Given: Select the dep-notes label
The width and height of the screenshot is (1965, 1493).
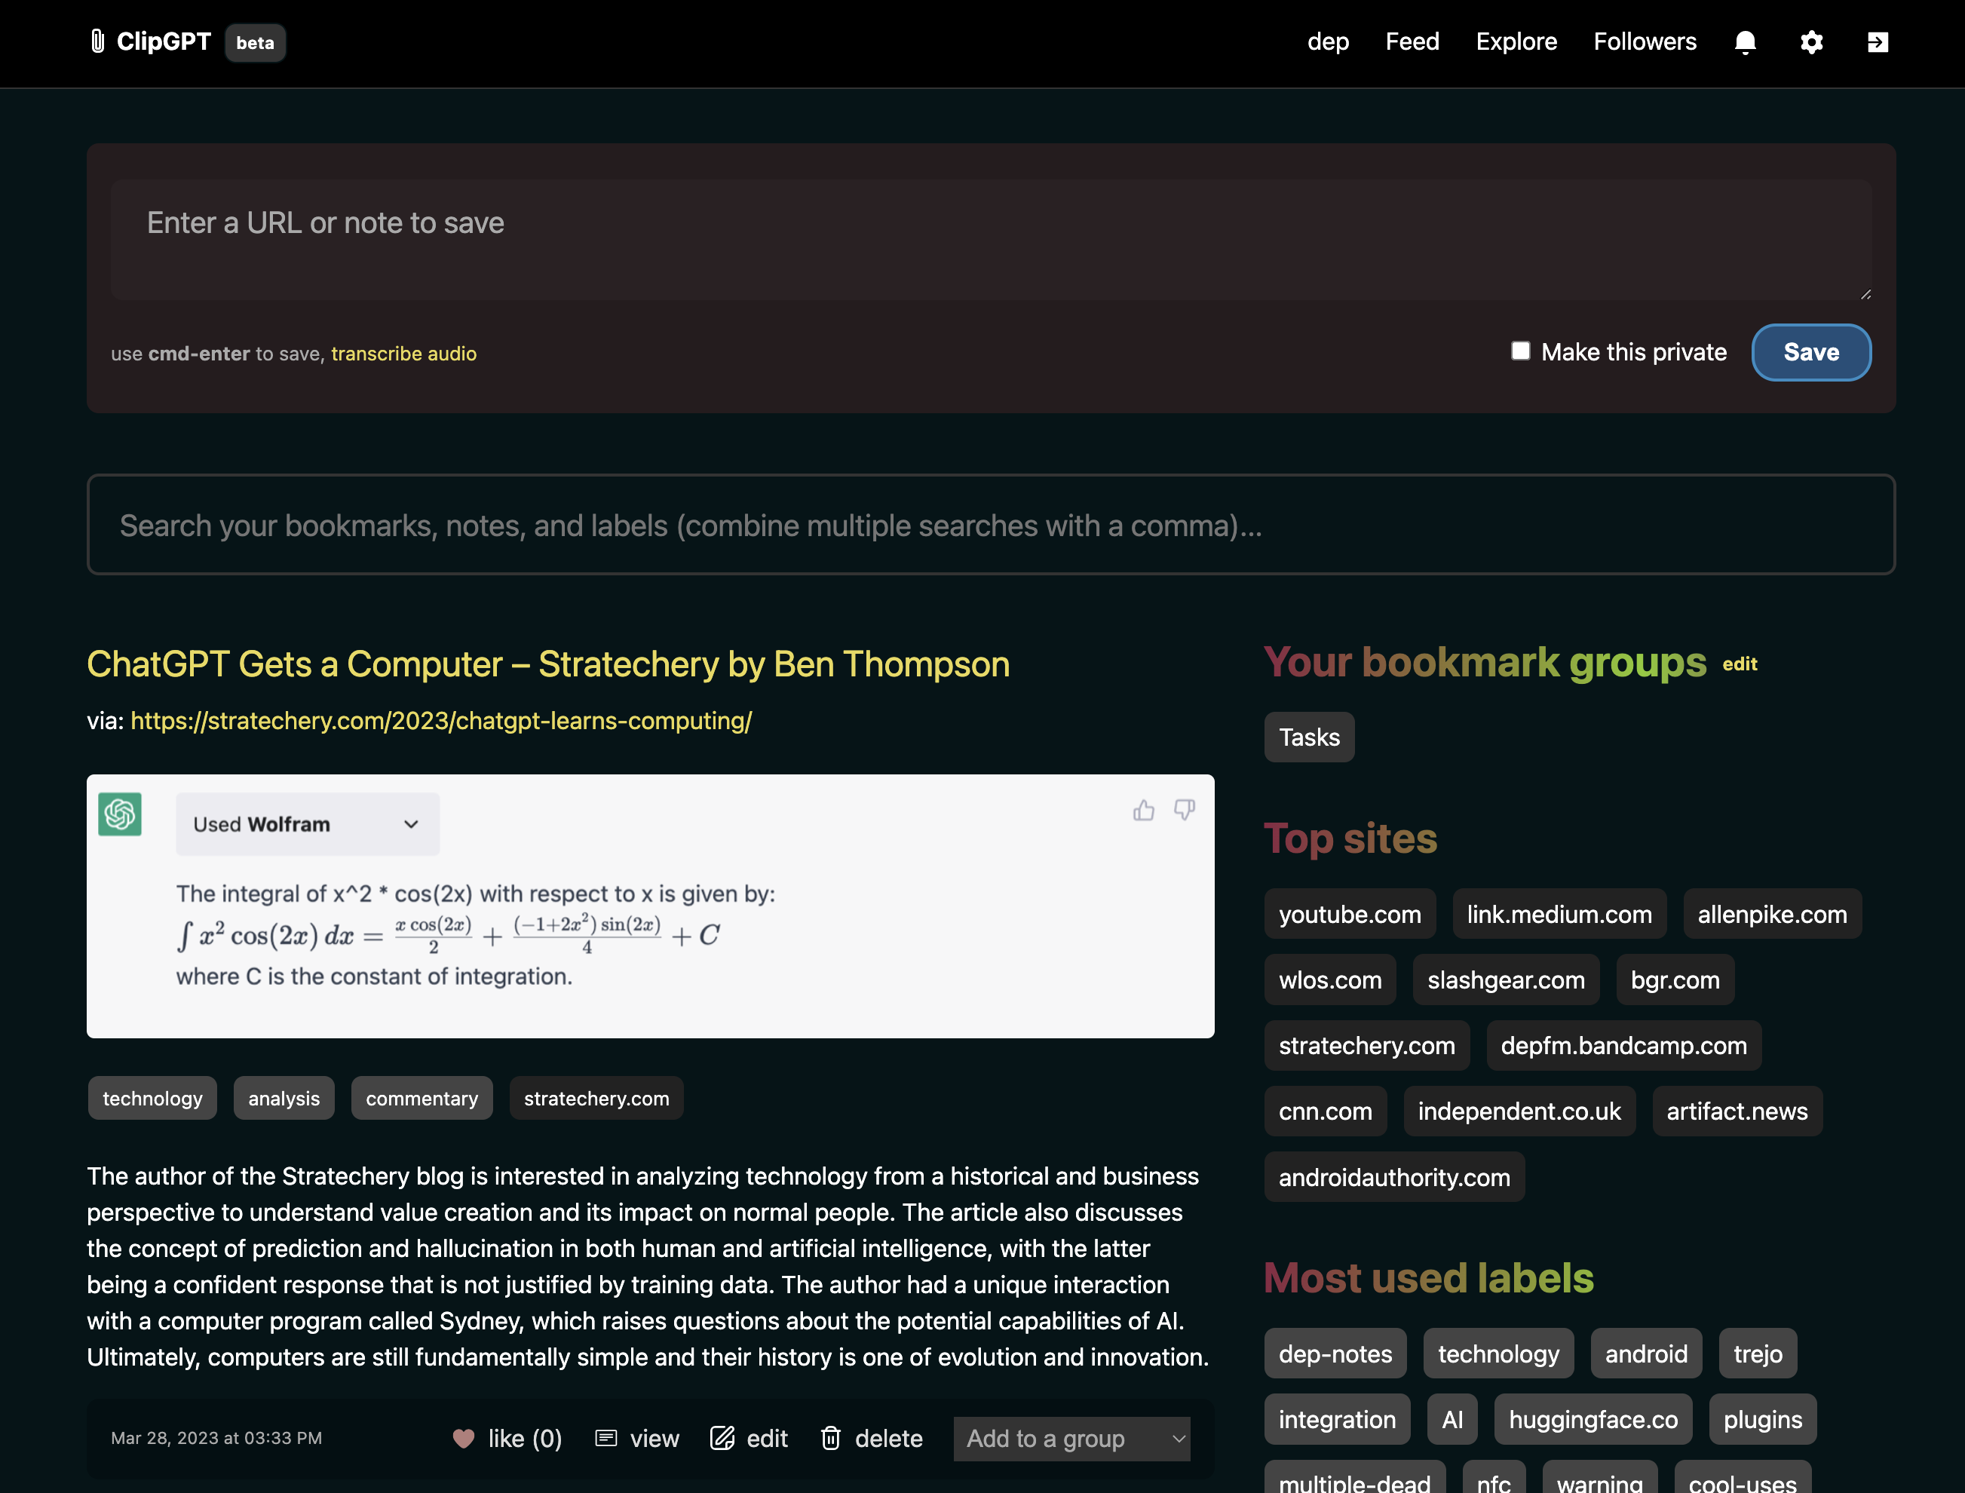Looking at the screenshot, I should click(1336, 1354).
